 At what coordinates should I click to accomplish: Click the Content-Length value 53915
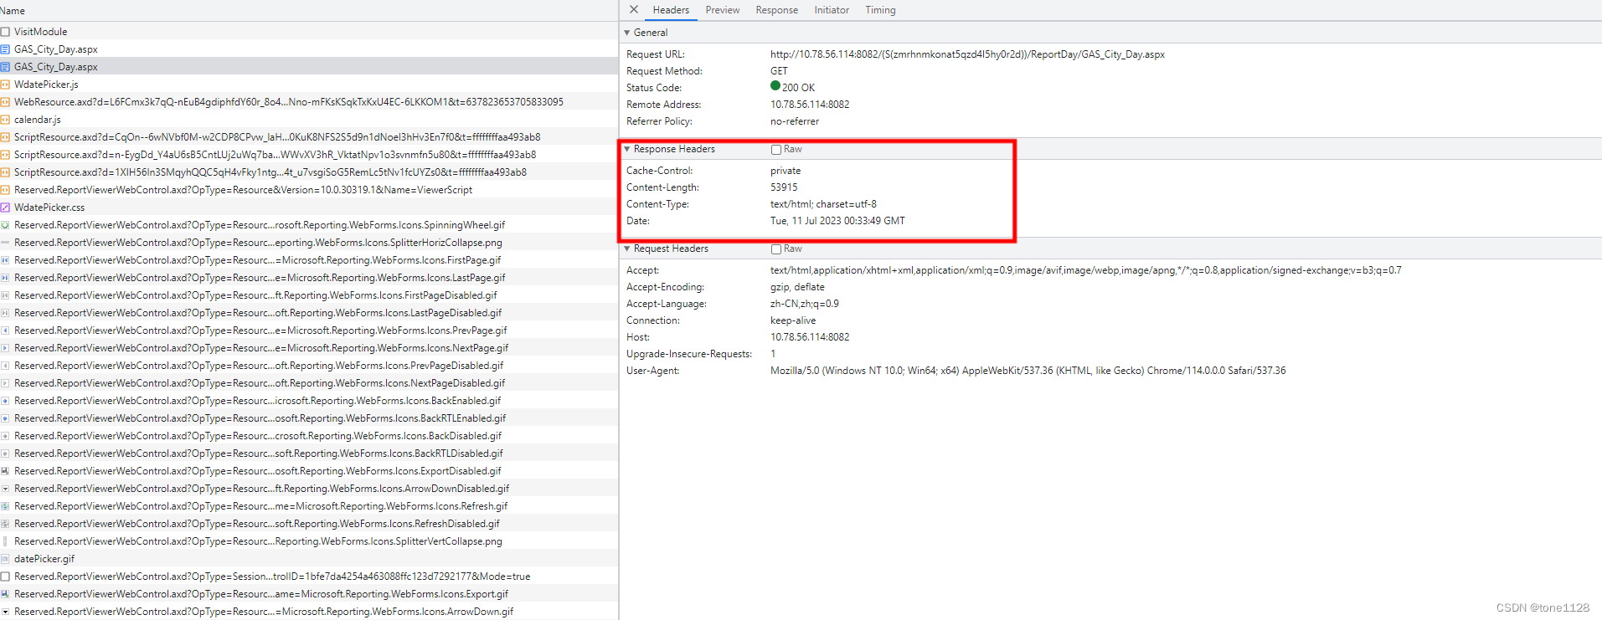tap(784, 187)
